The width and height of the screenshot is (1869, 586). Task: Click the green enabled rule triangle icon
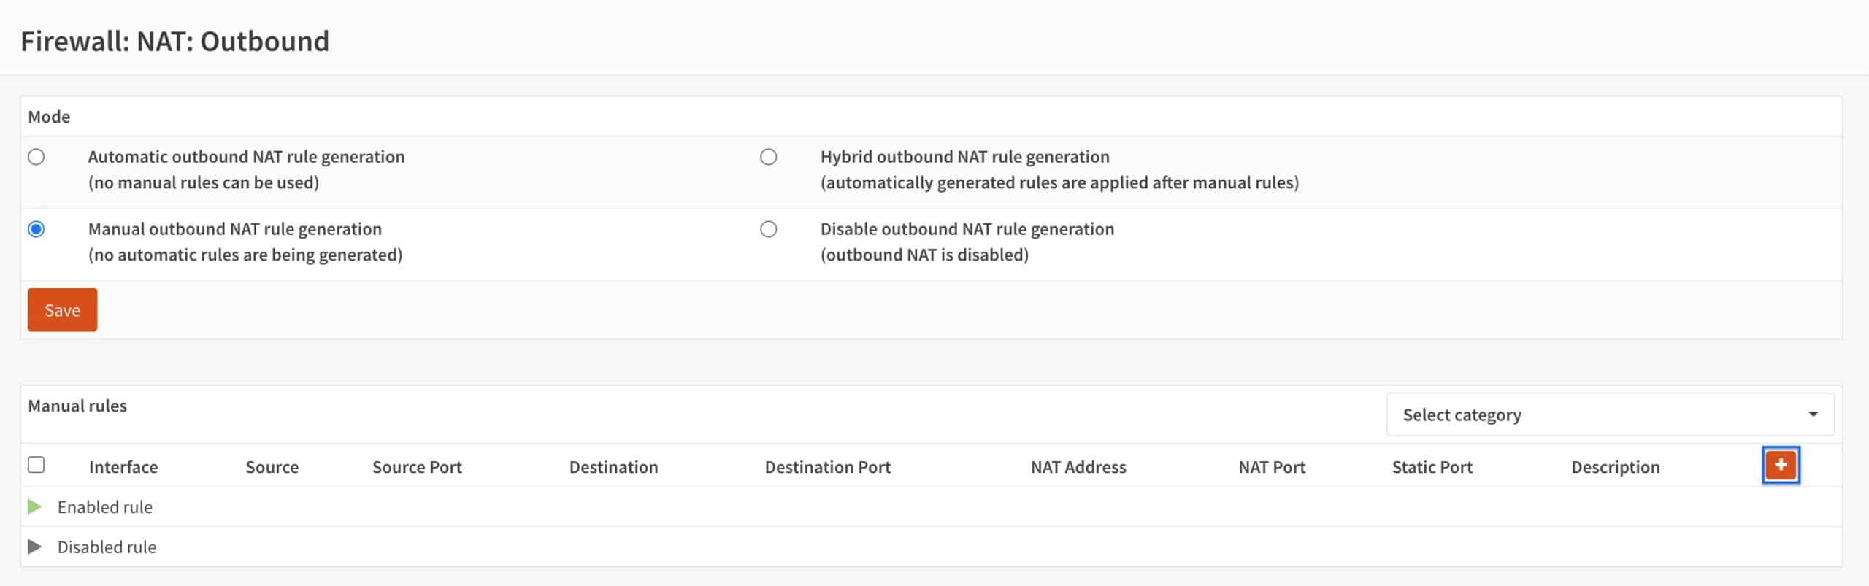click(x=34, y=506)
